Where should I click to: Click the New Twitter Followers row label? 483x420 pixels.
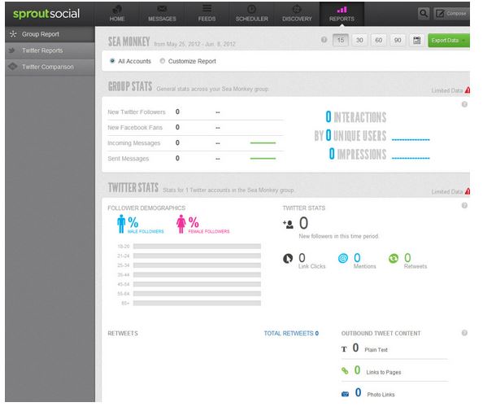pyautogui.click(x=137, y=112)
